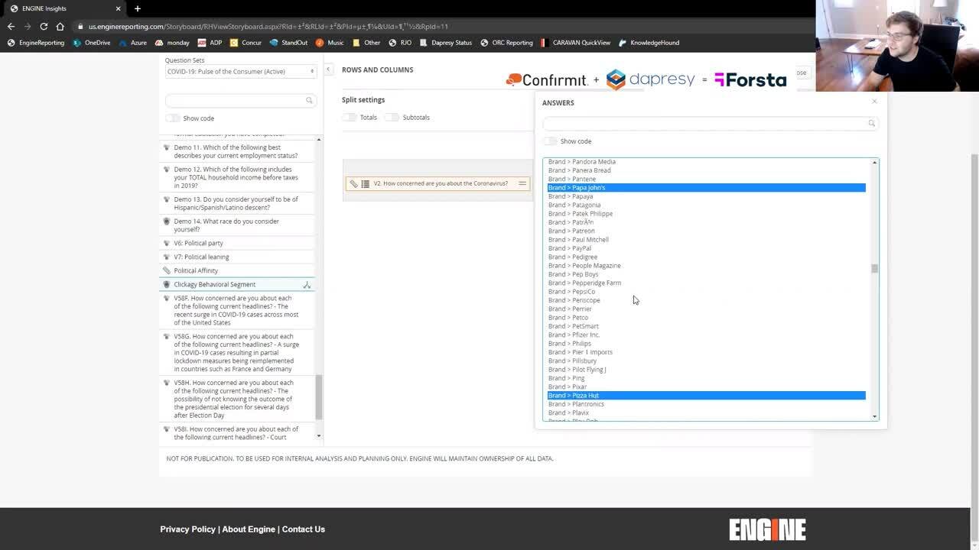Open the About Engine link
This screenshot has width=979, height=550.
(249, 529)
